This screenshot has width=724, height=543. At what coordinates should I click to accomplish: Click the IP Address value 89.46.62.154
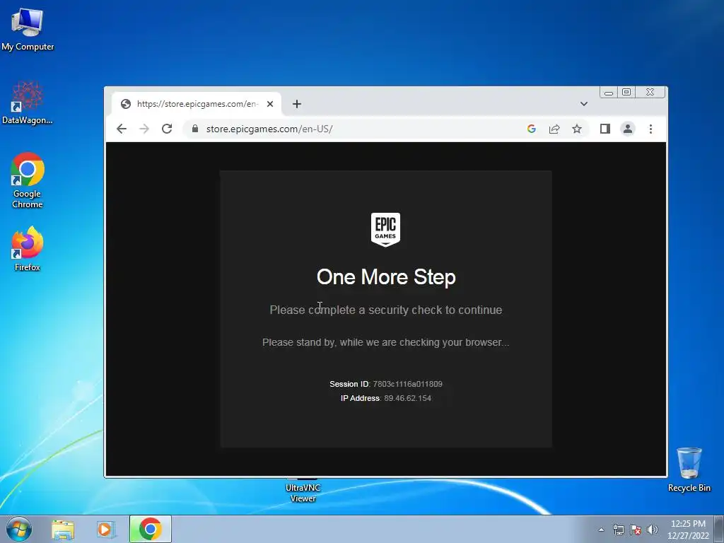click(408, 398)
